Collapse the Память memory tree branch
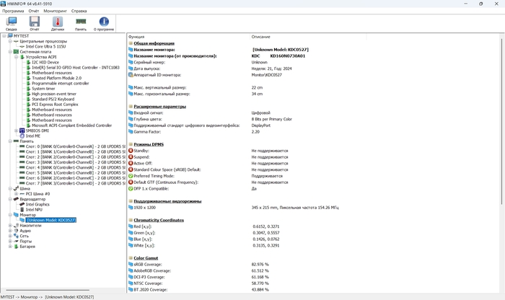 [9, 141]
